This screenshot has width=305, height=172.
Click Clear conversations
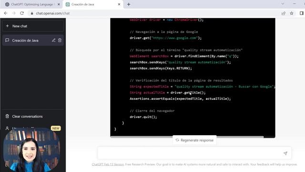[27, 117]
